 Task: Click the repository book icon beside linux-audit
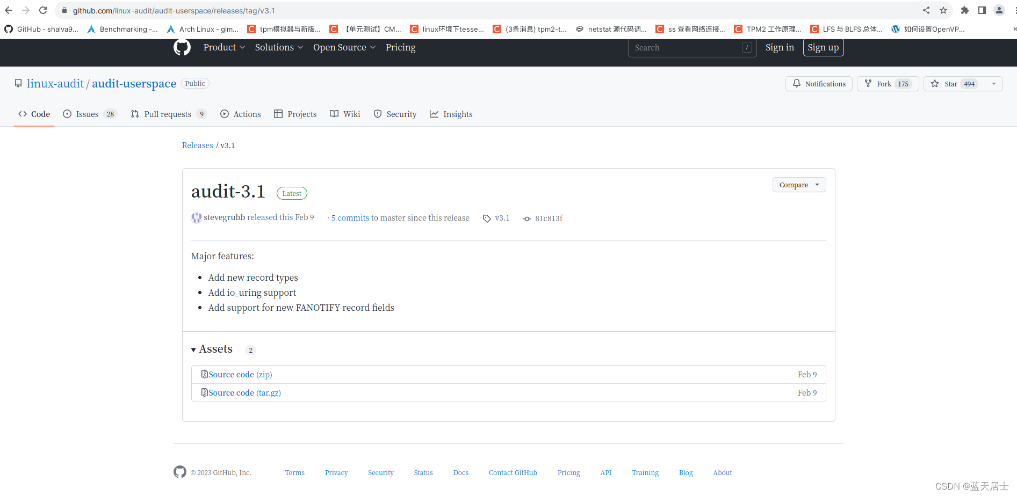[x=18, y=83]
